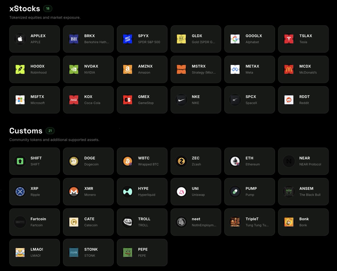Click the TROLL face icon
The width and height of the screenshot is (337, 271).
pyautogui.click(x=127, y=222)
